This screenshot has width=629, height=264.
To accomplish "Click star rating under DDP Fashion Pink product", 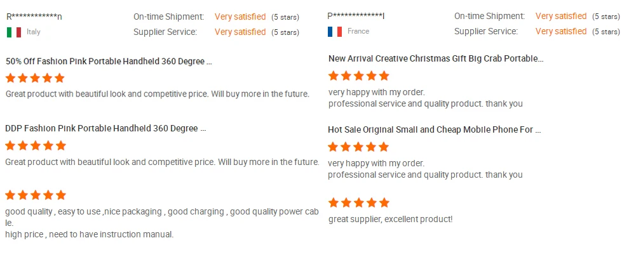I will point(35,145).
